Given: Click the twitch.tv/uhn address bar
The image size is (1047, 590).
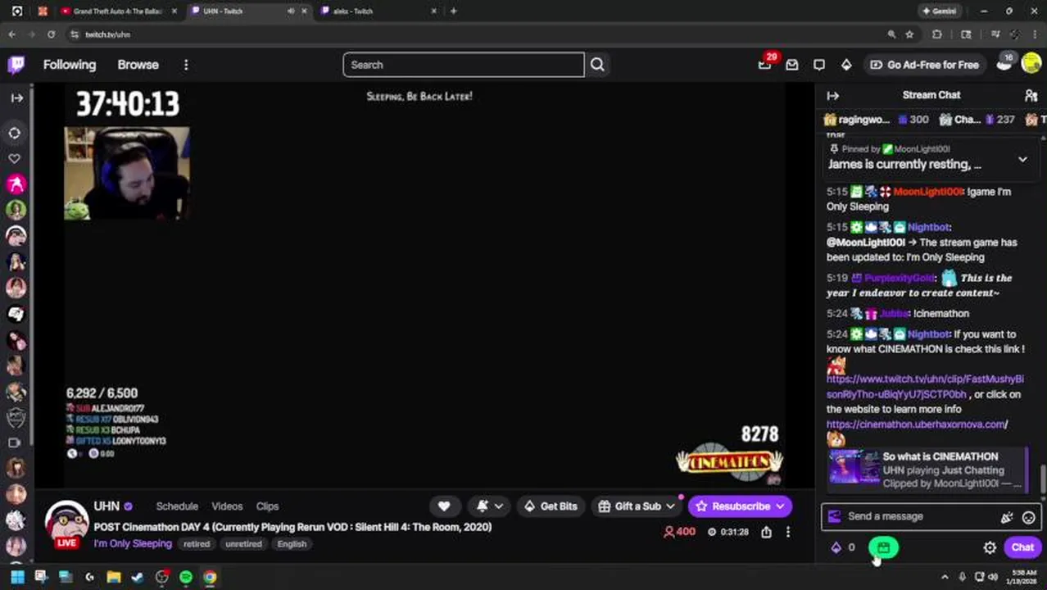Looking at the screenshot, I should coord(475,34).
